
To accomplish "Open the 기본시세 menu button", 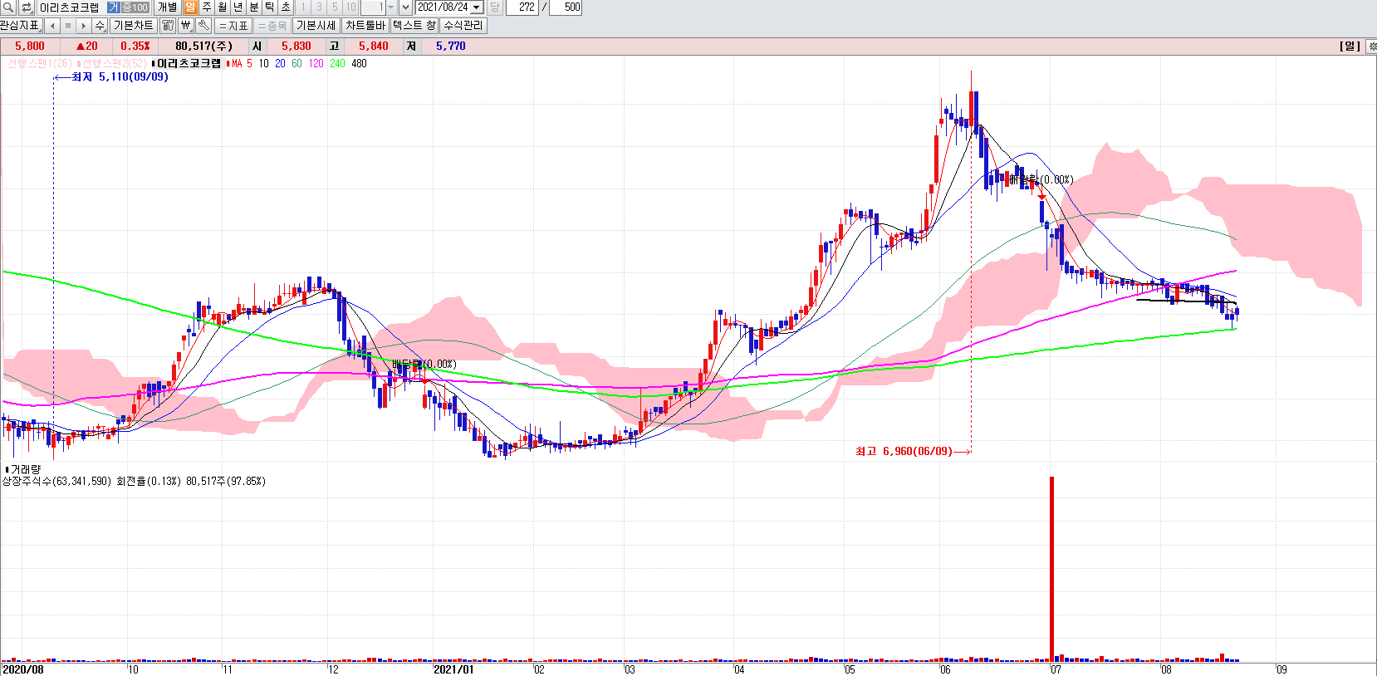I will (x=316, y=26).
